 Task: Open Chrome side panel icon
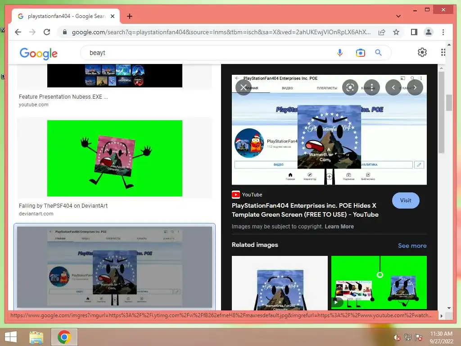tap(414, 32)
